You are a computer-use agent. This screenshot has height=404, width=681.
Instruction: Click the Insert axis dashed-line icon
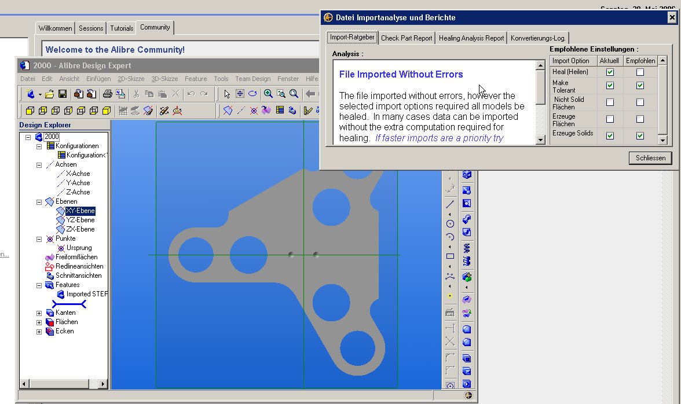(x=241, y=111)
